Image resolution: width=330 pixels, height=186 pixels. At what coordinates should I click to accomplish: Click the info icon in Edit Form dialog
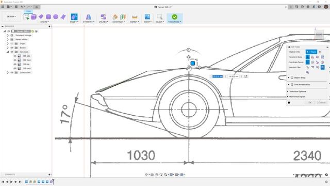(x=289, y=103)
